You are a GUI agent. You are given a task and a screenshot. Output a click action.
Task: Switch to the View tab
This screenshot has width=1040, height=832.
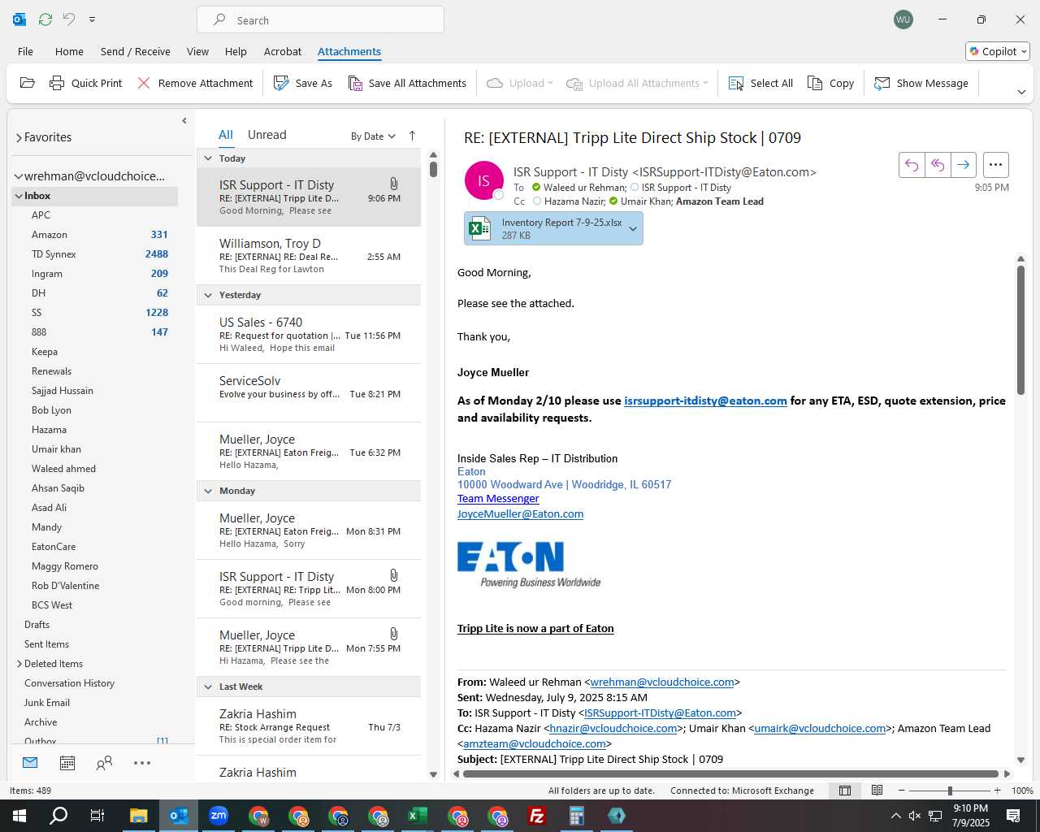pos(197,51)
